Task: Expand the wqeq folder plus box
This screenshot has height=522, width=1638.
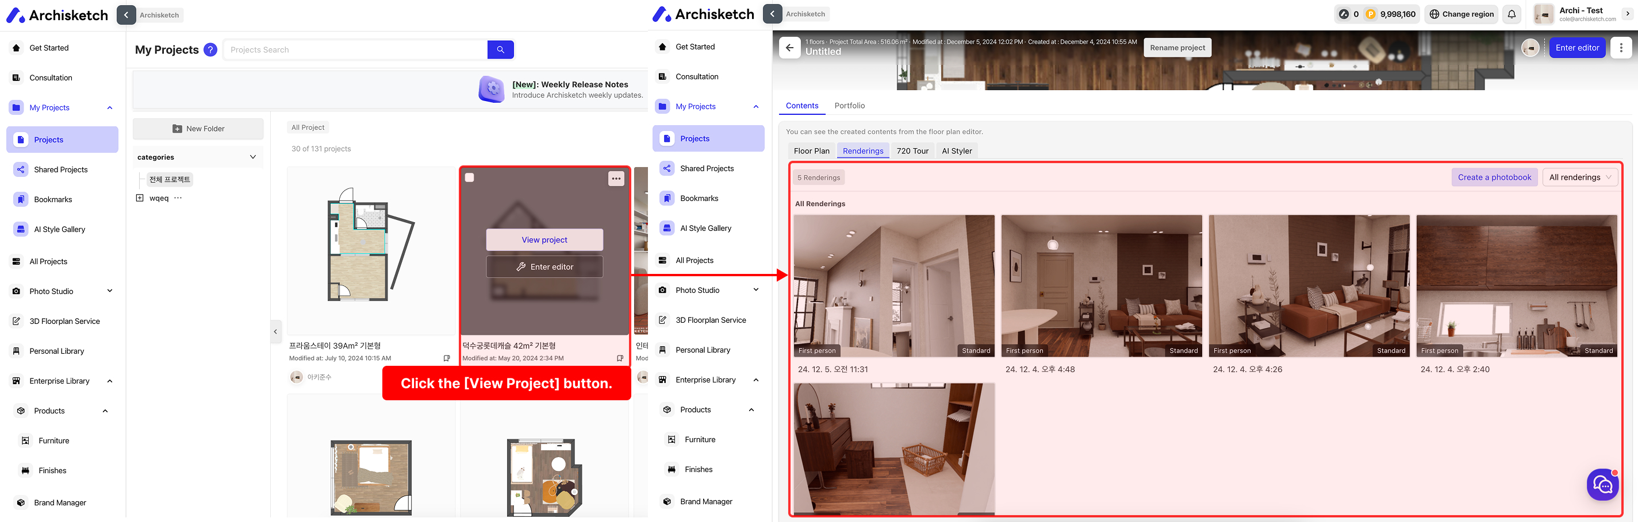Action: pyautogui.click(x=140, y=198)
